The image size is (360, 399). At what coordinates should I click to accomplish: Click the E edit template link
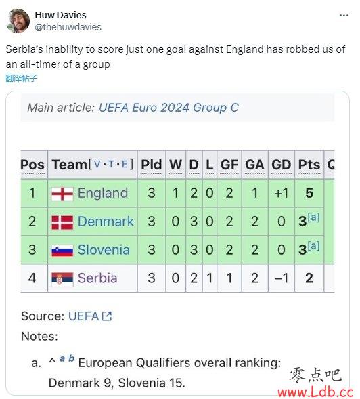[x=125, y=164]
